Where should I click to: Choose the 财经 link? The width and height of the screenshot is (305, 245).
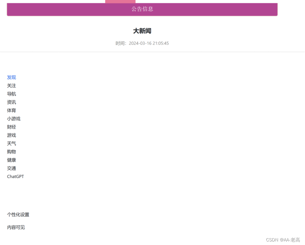pos(12,127)
